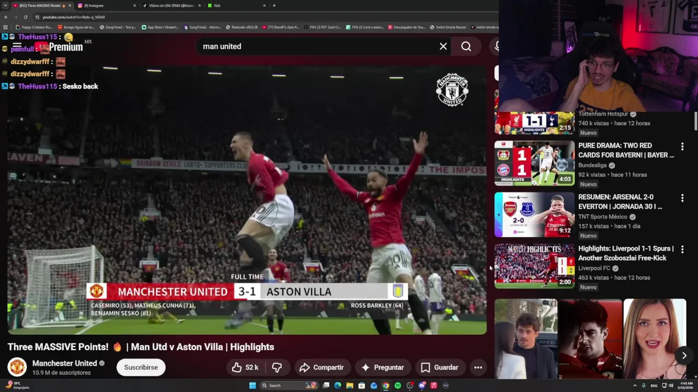Open the Preguntar AI assistant
Screen dimensions: 698x392
(x=382, y=367)
